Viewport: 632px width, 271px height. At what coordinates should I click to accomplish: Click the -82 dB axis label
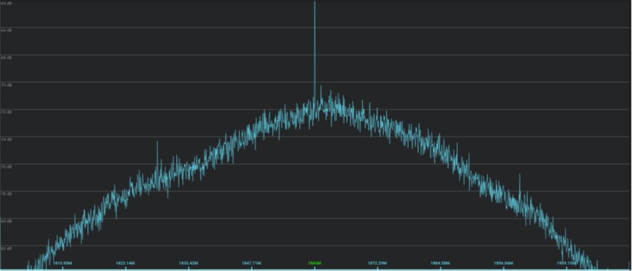6,249
